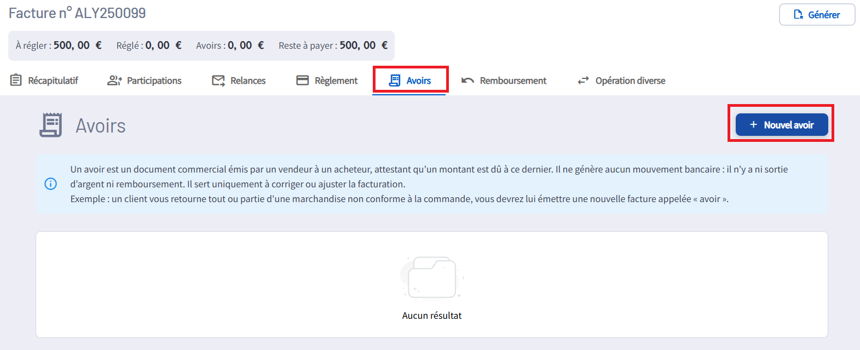Click the large receipt icon beside Avoirs heading
This screenshot has width=860, height=350.
click(51, 125)
